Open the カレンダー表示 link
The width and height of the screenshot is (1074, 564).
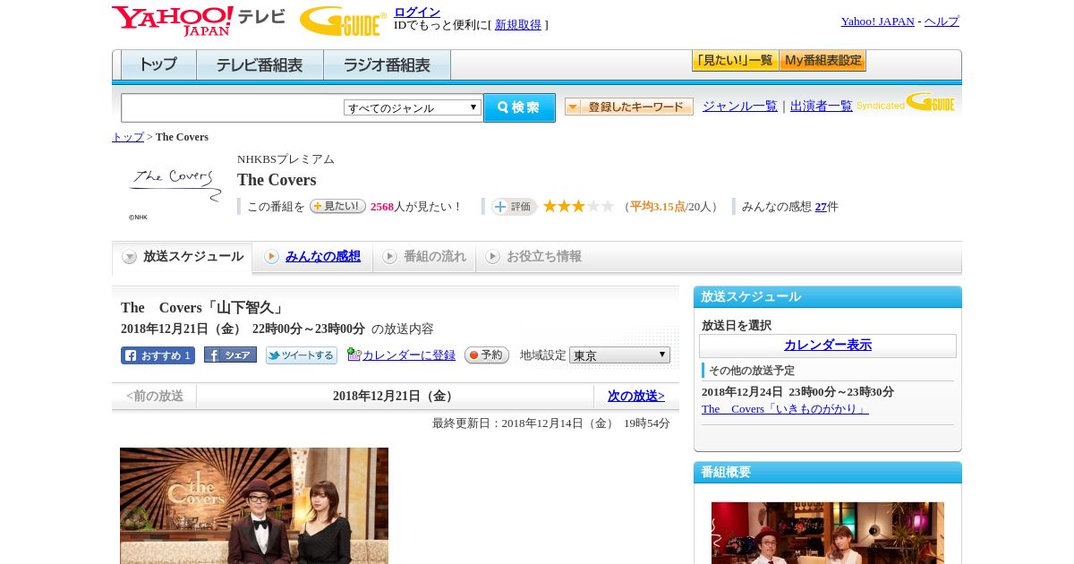[828, 346]
